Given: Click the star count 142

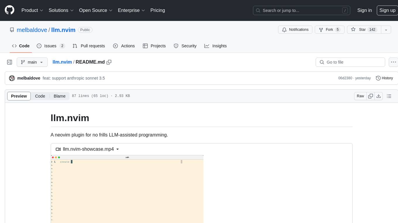Looking at the screenshot, I should click(372, 30).
